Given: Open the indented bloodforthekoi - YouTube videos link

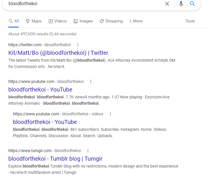Looking at the screenshot, I should [x=45, y=122].
